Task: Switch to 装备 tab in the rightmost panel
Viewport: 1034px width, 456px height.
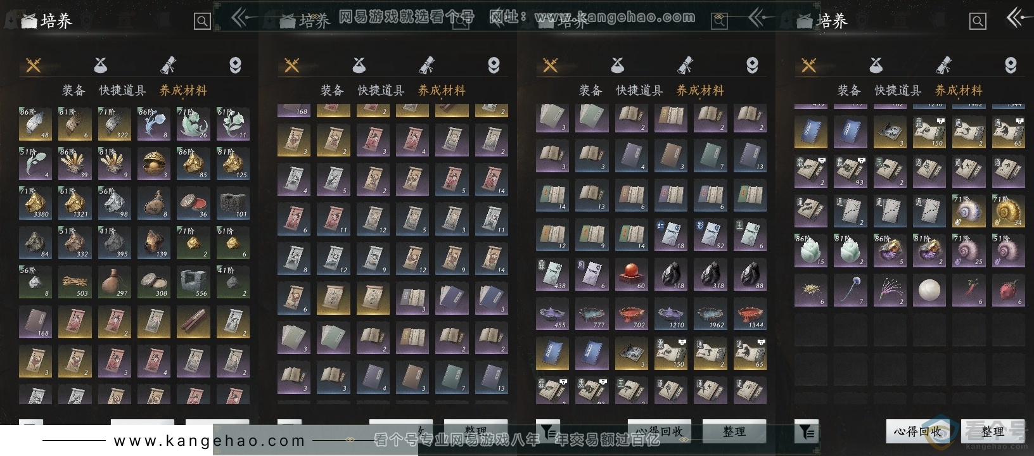Action: point(848,91)
